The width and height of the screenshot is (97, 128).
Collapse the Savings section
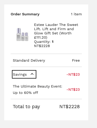(24, 74)
